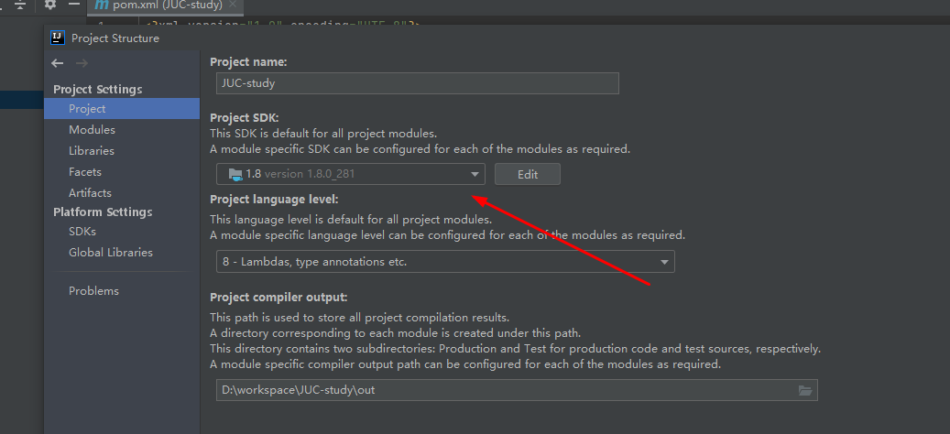The height and width of the screenshot is (434, 950).
Task: Select Project in Project Settings
Action: [122, 109]
